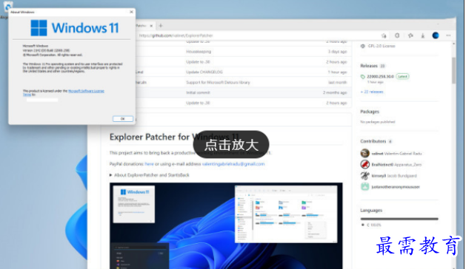The height and width of the screenshot is (269, 466).
Task: Click OK in the About Windows dialog
Action: click(123, 119)
